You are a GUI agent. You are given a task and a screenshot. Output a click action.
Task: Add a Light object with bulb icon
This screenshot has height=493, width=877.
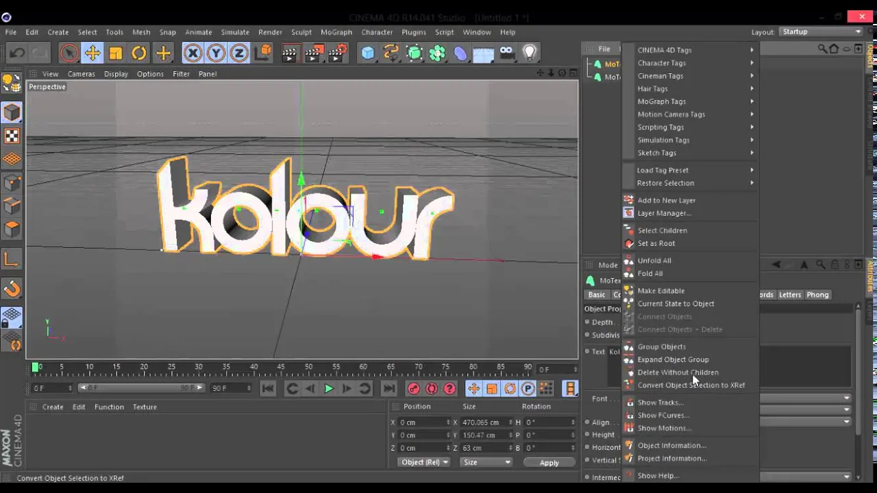530,53
